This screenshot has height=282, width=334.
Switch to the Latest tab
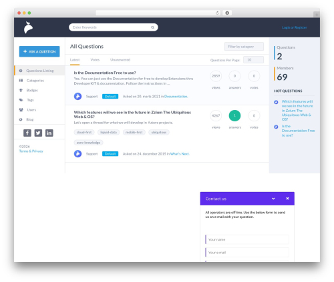(75, 60)
